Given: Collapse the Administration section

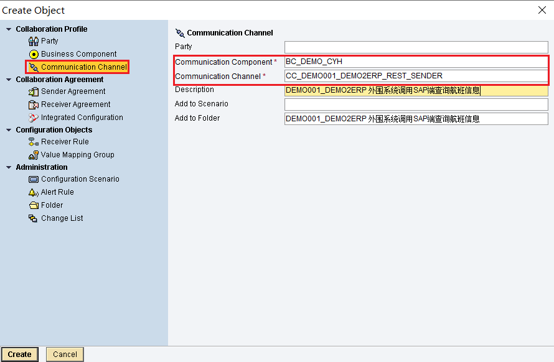Looking at the screenshot, I should [9, 167].
